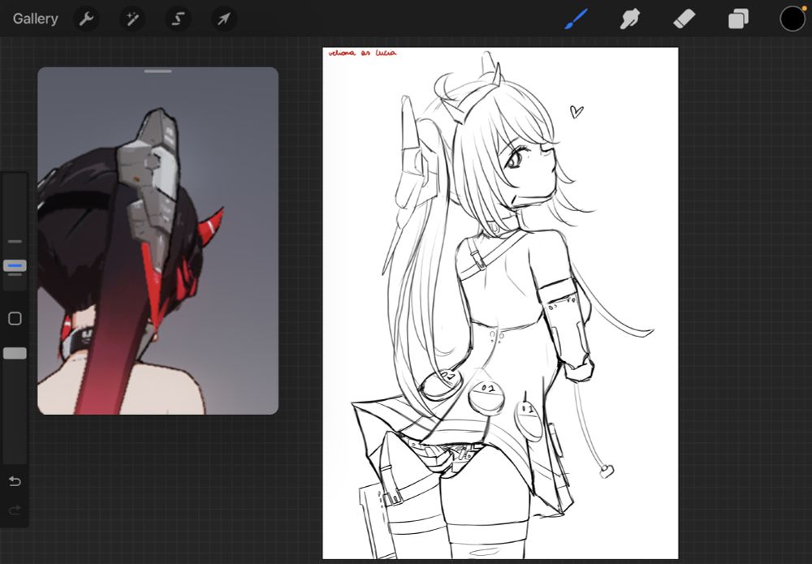Activate the Transform arrow tool
The image size is (812, 564).
pos(224,19)
